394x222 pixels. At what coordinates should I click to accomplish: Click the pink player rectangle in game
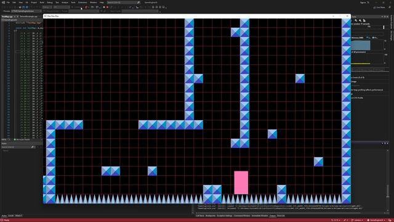241,183
